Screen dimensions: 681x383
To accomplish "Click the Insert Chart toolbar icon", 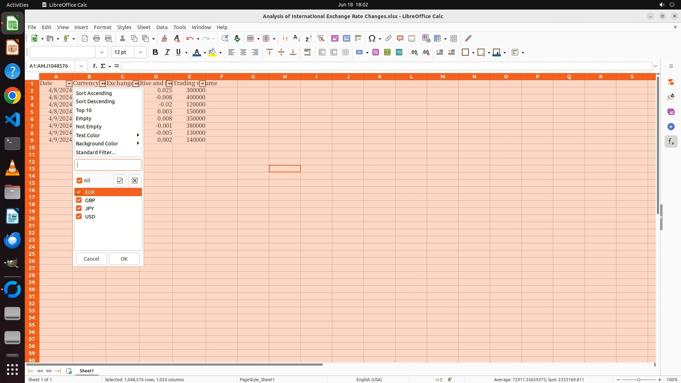I will point(347,38).
